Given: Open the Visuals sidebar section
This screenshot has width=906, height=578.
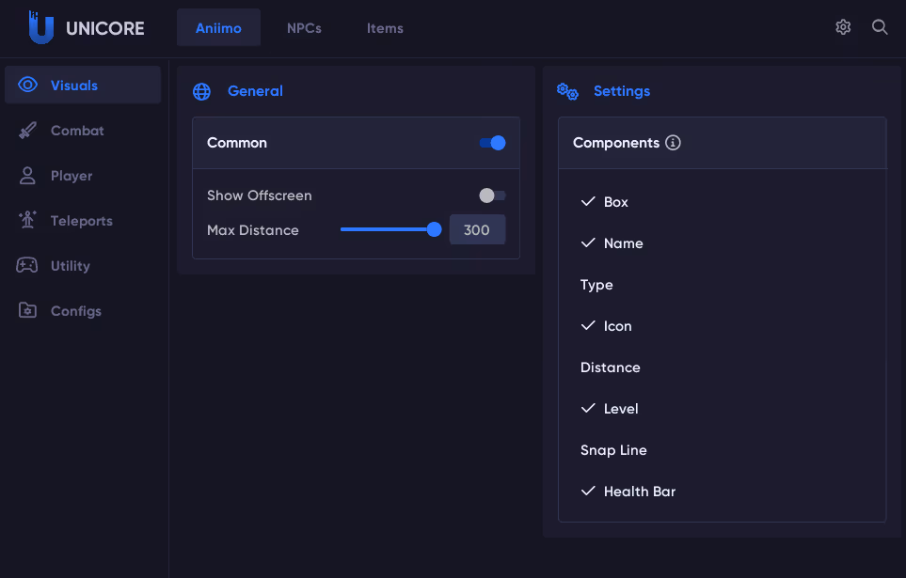Looking at the screenshot, I should coord(83,85).
